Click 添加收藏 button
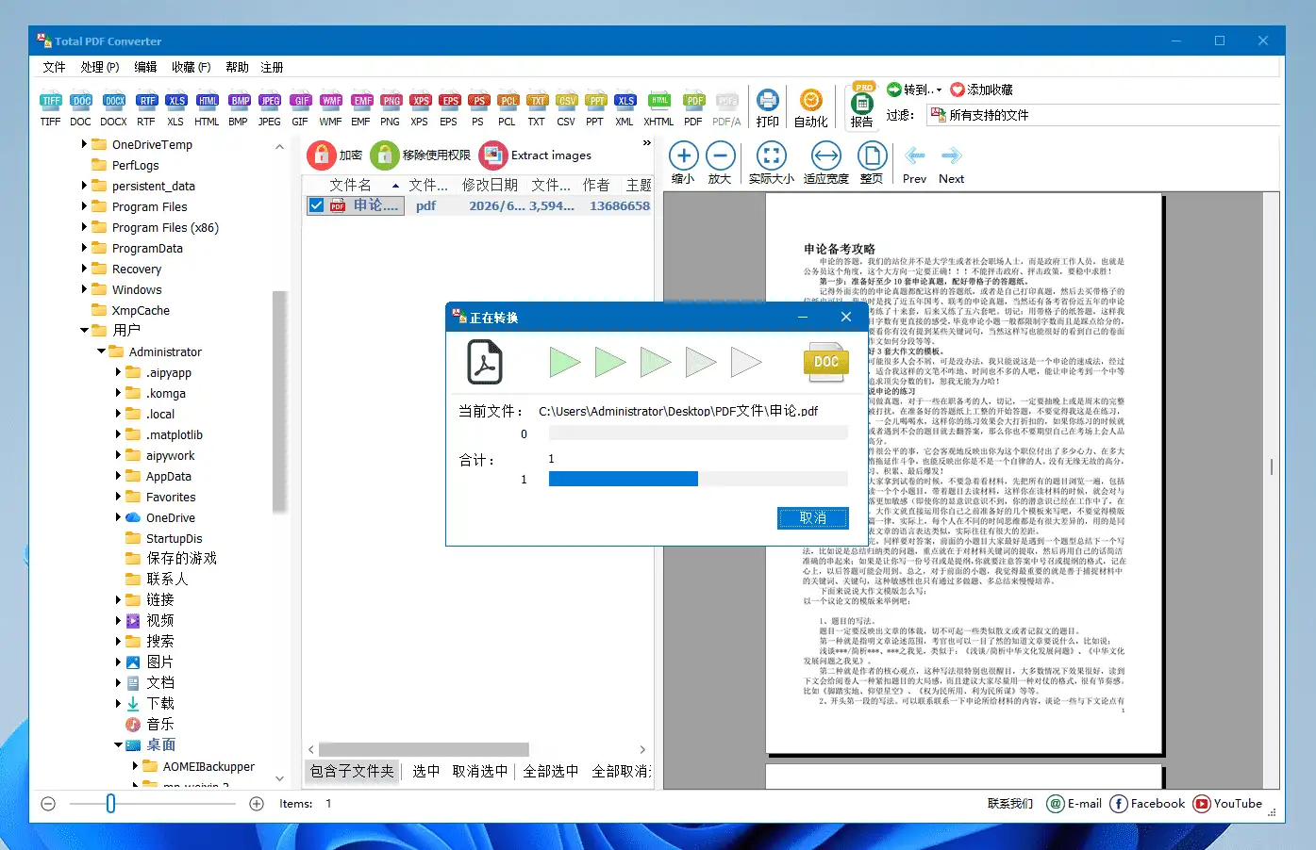The height and width of the screenshot is (850, 1316). [x=982, y=90]
